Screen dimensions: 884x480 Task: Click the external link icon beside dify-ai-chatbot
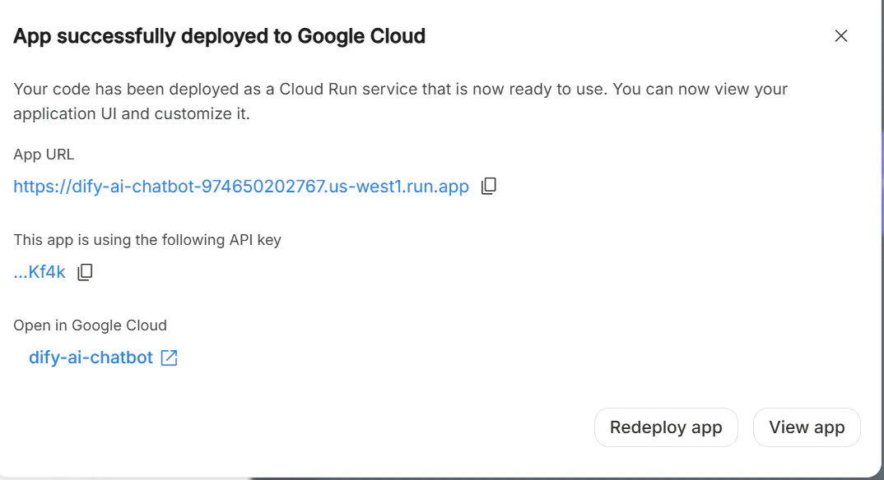(169, 357)
